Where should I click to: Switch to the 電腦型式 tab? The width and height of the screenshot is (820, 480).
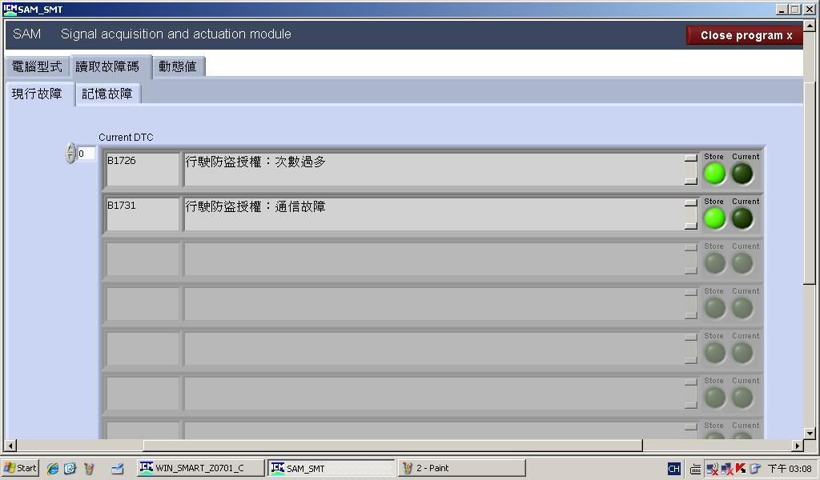pyautogui.click(x=37, y=66)
